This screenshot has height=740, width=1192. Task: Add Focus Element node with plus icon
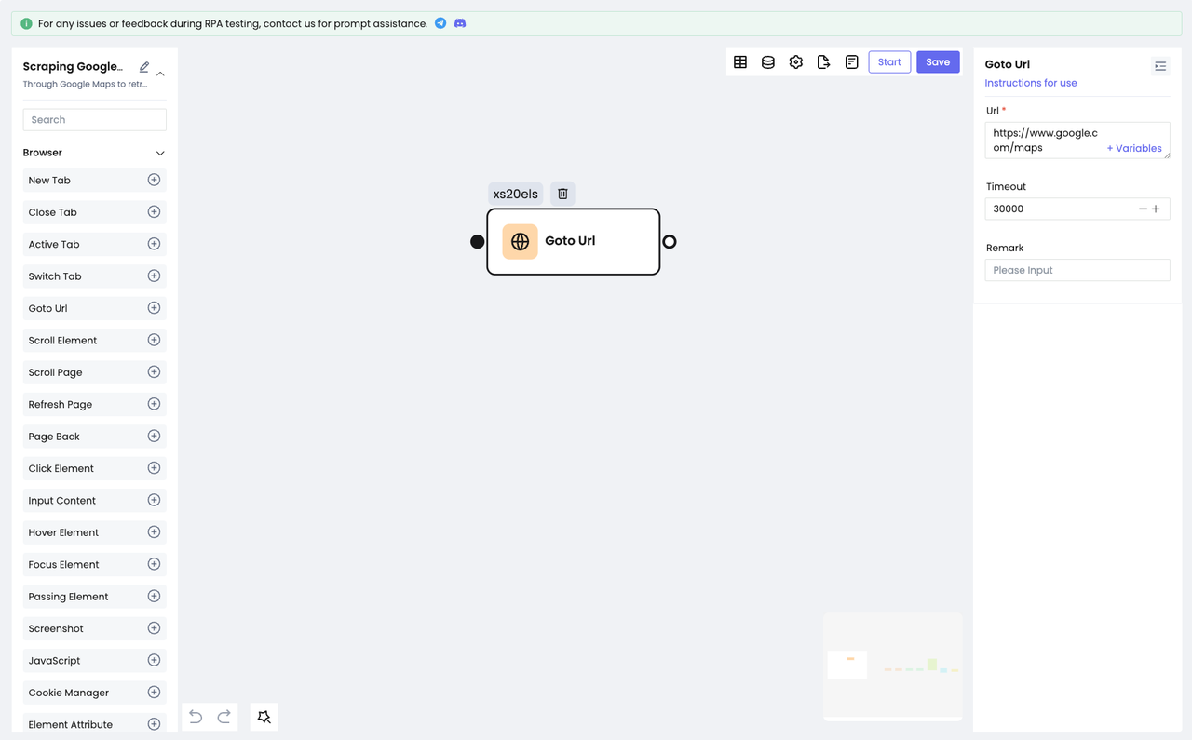[x=154, y=564]
